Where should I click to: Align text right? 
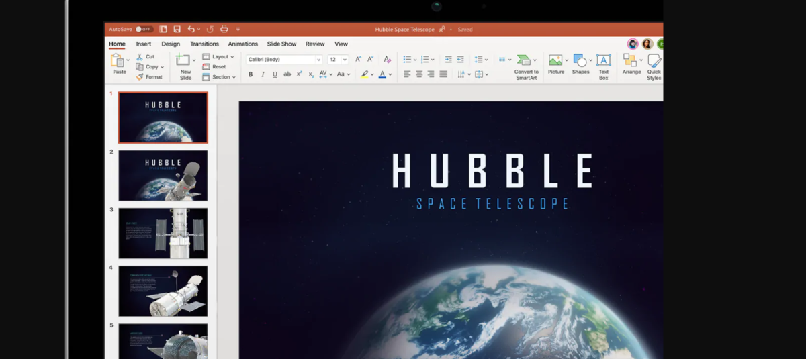pos(431,74)
